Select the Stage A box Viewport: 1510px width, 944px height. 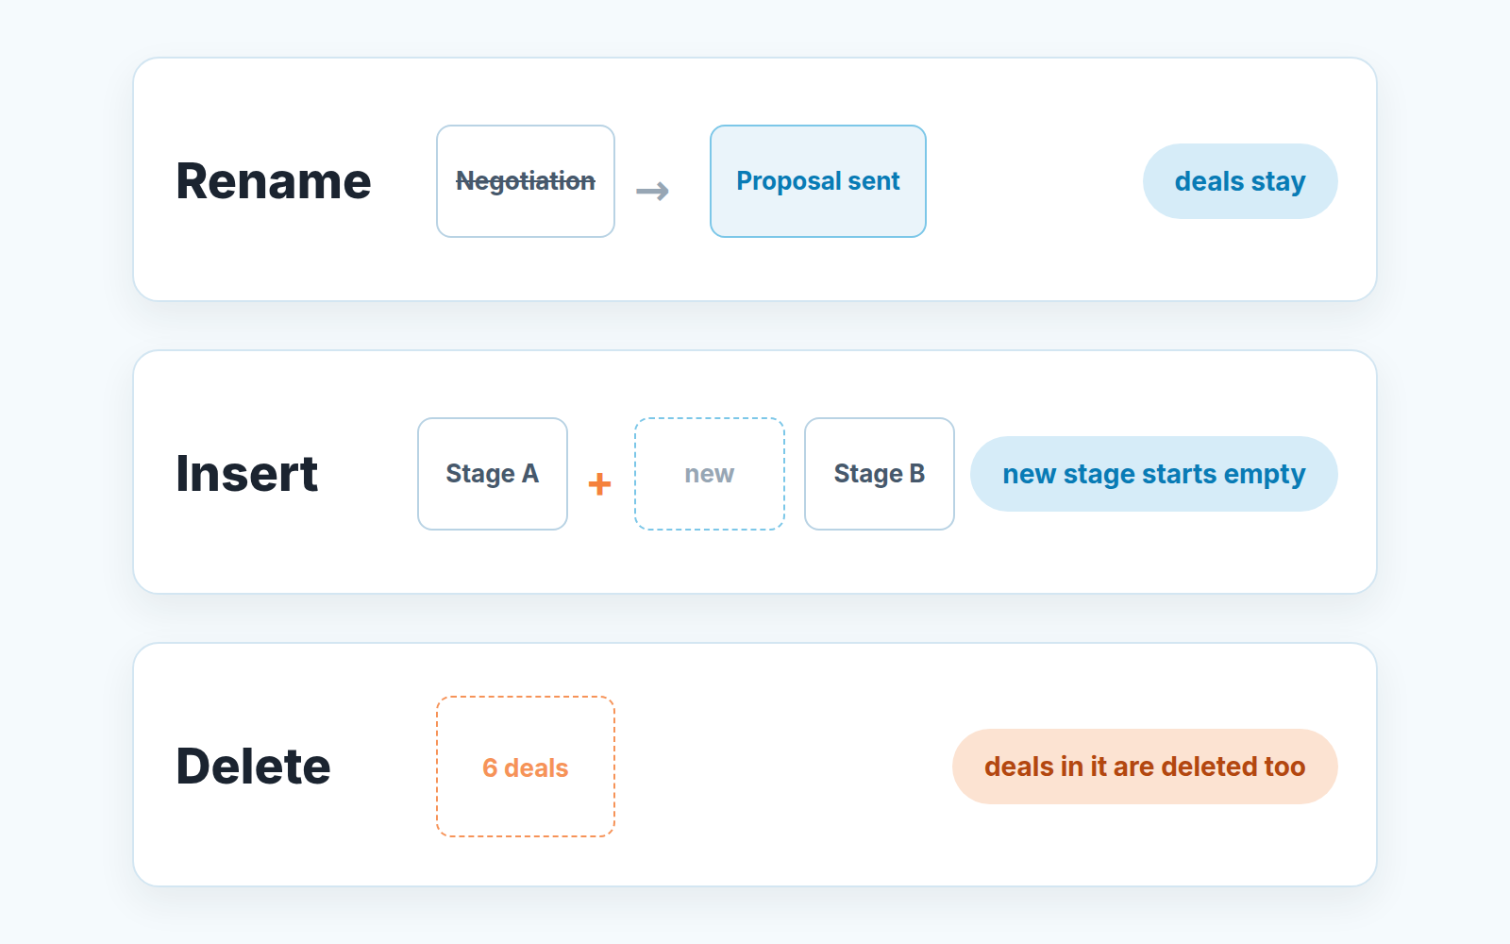[x=493, y=474]
